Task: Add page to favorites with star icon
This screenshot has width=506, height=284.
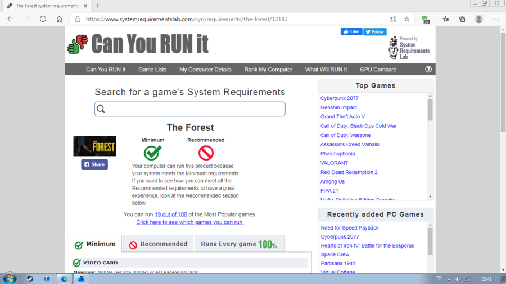Action: click(406, 19)
